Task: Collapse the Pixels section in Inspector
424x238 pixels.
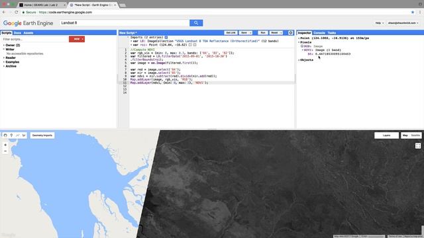Action: 299,42
